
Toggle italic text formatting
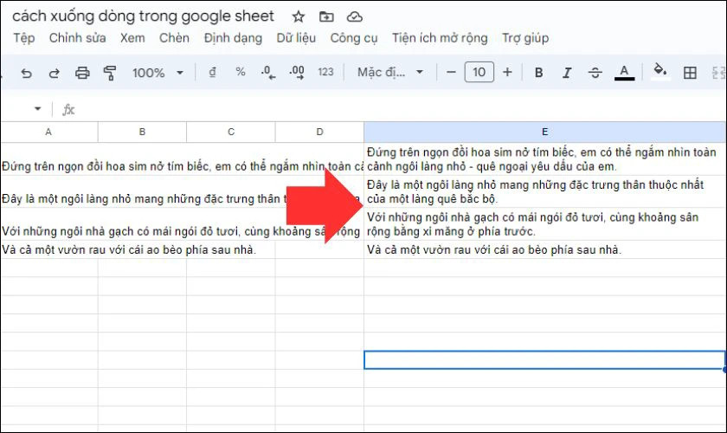click(566, 73)
